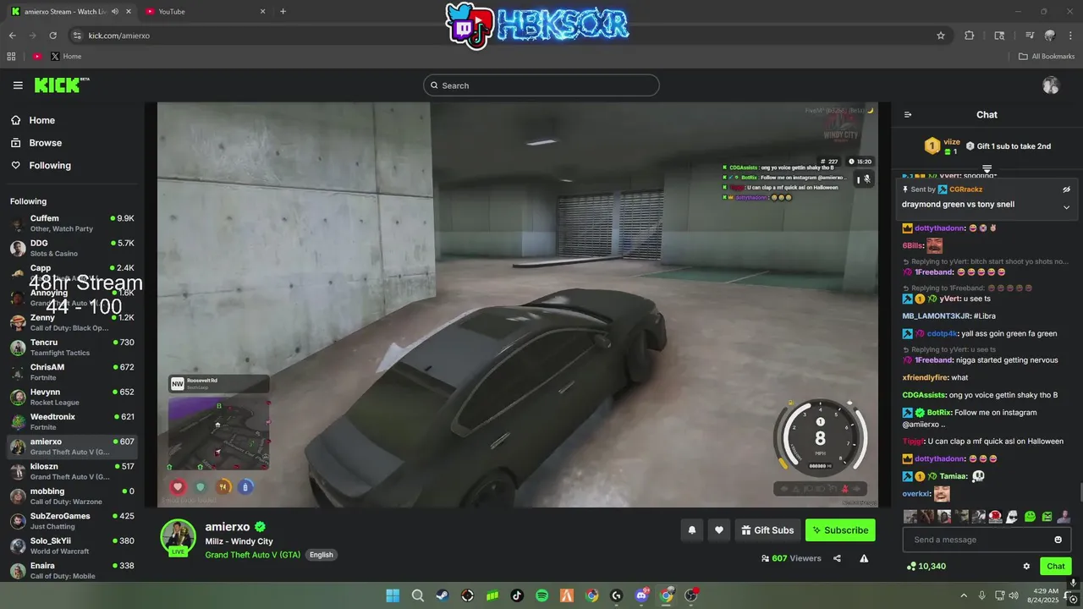The image size is (1083, 609).
Task: Select Tencru in the Following list
Action: [72, 348]
